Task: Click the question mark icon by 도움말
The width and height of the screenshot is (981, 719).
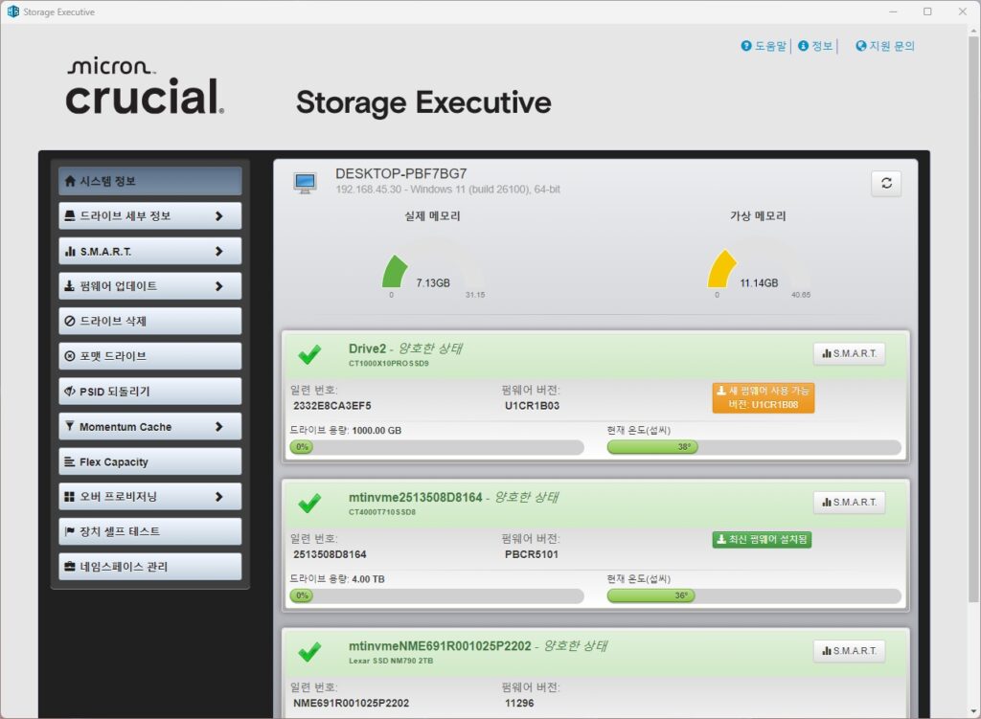Action: pyautogui.click(x=745, y=46)
